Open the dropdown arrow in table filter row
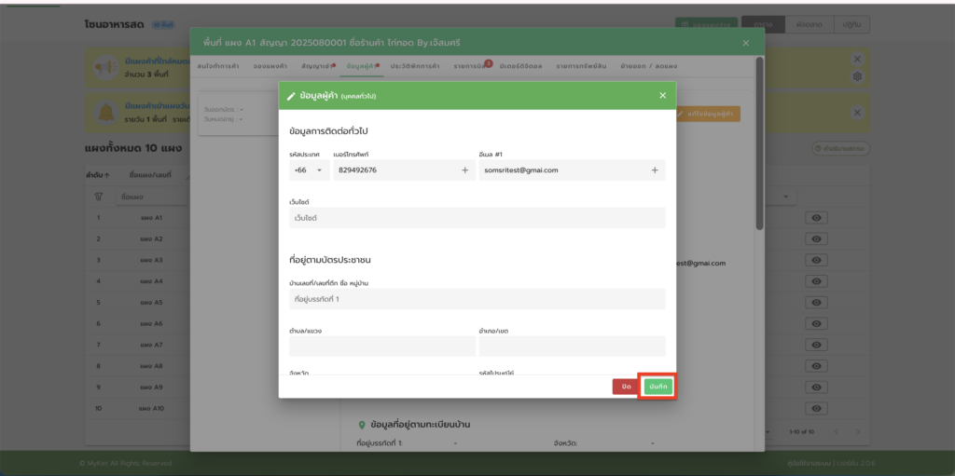This screenshot has width=955, height=476. click(785, 197)
